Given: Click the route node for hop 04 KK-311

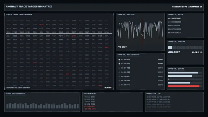Looking at the screenshot, I should 119,72.
